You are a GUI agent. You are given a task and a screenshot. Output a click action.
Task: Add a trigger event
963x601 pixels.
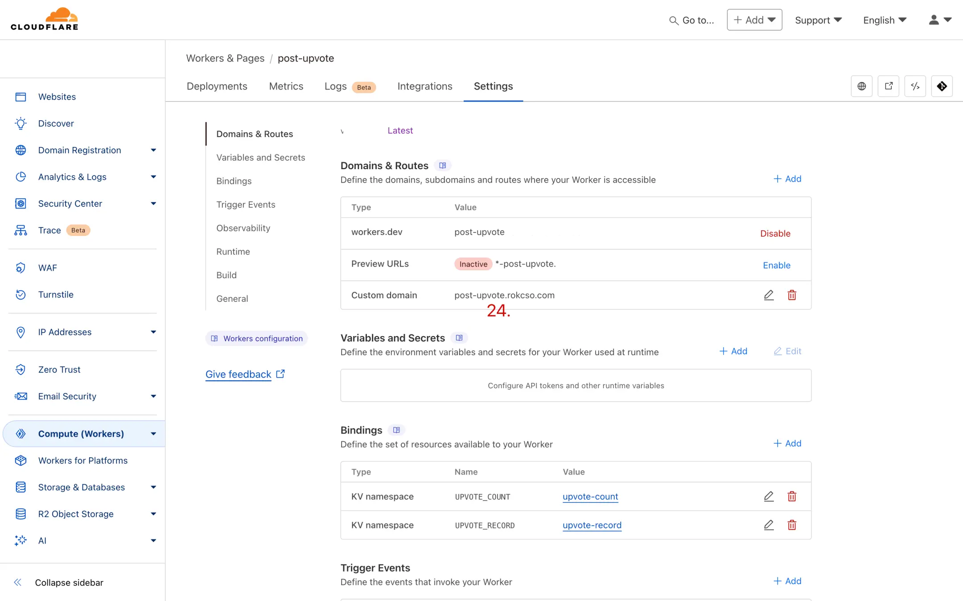tap(787, 581)
